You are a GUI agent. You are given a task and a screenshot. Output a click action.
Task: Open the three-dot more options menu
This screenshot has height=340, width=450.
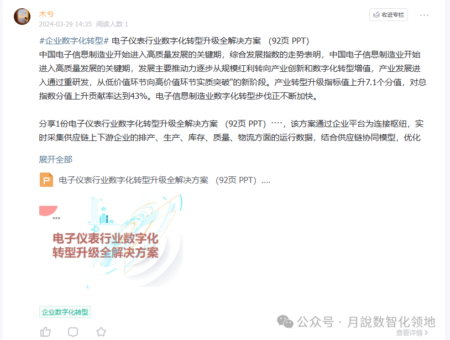click(x=424, y=15)
